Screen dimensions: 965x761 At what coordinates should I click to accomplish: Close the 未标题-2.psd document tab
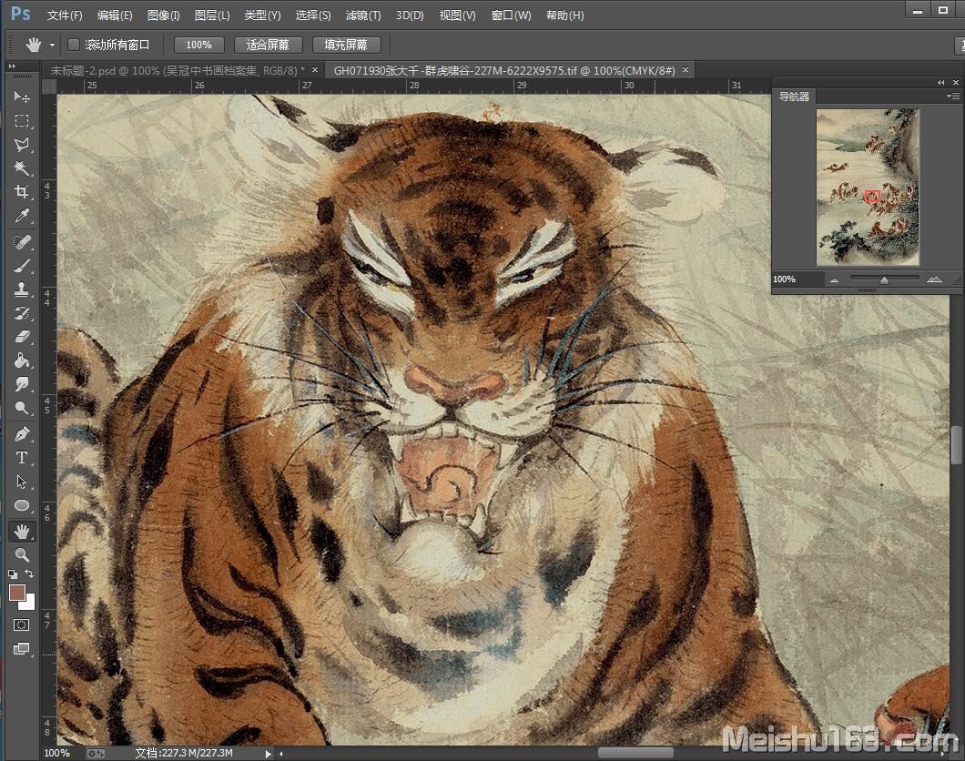tap(314, 69)
